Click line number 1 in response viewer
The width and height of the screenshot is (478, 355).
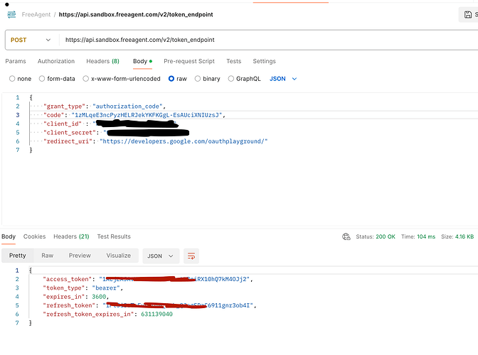(17, 270)
